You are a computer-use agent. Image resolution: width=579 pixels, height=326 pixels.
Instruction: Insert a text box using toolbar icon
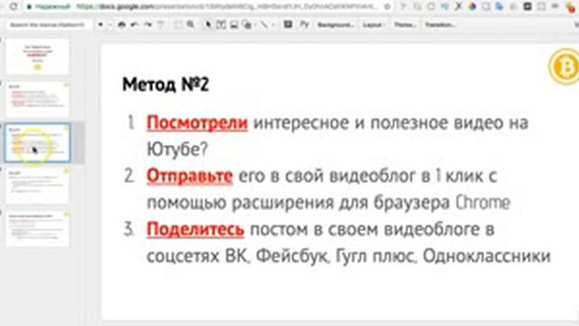[221, 24]
